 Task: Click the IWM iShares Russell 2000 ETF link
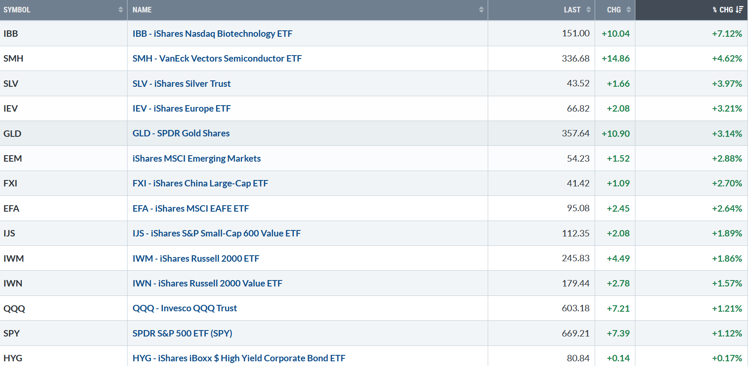196,259
